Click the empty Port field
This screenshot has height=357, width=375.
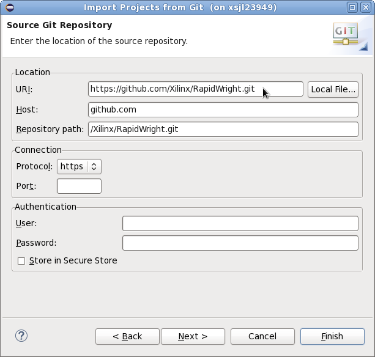[79, 186]
